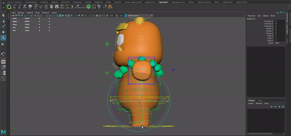This screenshot has width=291, height=136.
Task: Open the shelf options menu icon
Action: [4, 8]
